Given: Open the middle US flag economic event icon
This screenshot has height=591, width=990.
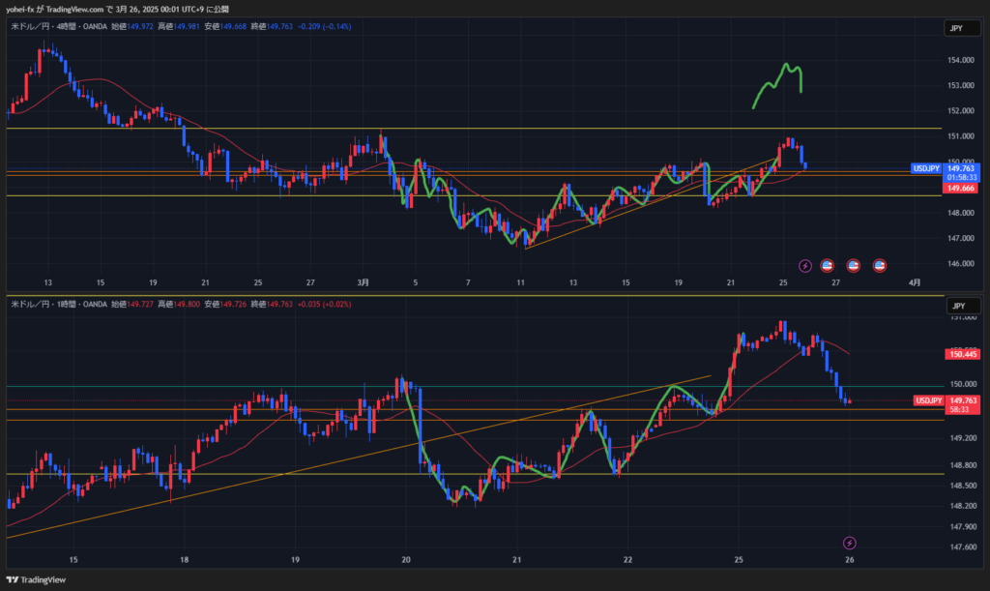Looking at the screenshot, I should pos(853,266).
